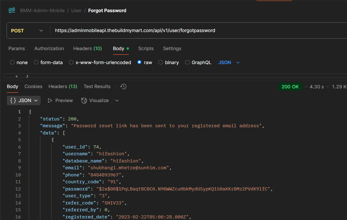Click the hashed password string
Viewport: 347px width, 220px height.
183,189
